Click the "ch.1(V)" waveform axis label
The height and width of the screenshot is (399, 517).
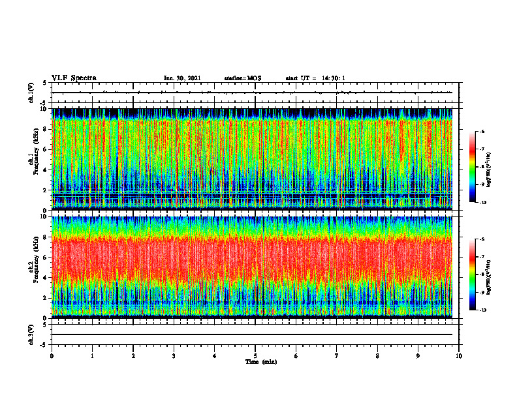point(31,93)
